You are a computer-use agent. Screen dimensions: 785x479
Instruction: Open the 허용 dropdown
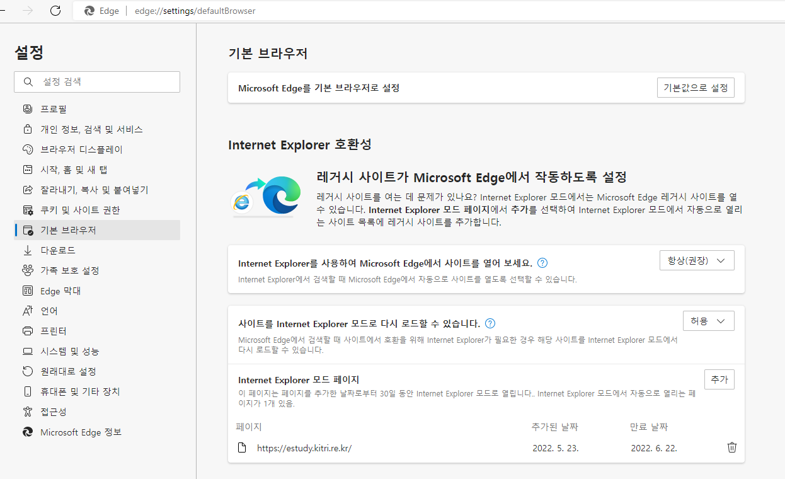click(x=709, y=321)
